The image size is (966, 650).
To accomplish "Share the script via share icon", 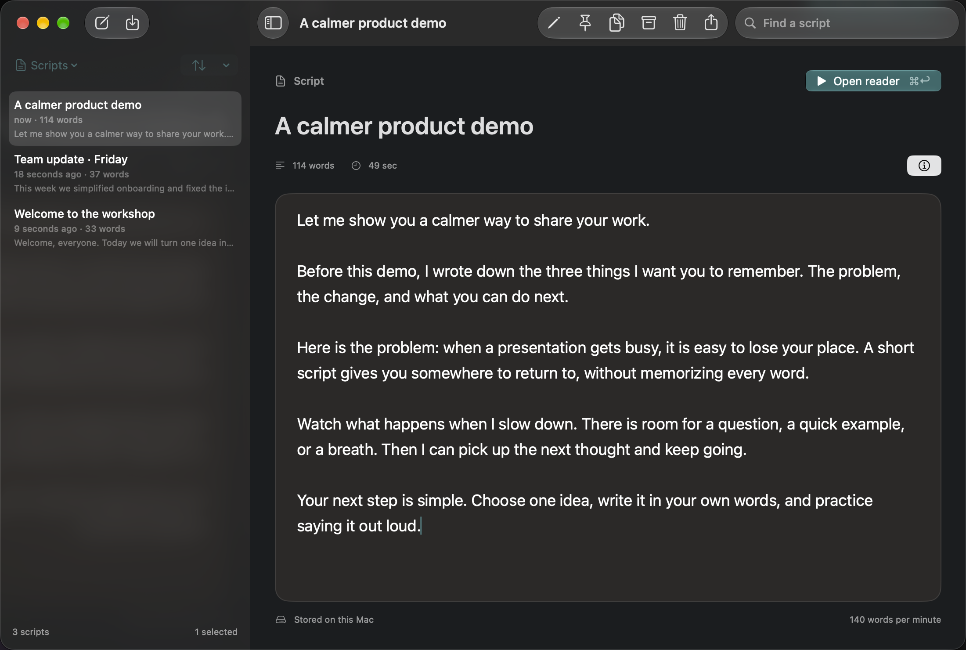I will [711, 23].
